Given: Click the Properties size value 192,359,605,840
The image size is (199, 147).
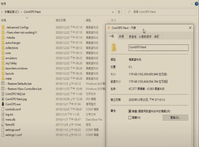Looking at the screenshot, I should 148,74.
